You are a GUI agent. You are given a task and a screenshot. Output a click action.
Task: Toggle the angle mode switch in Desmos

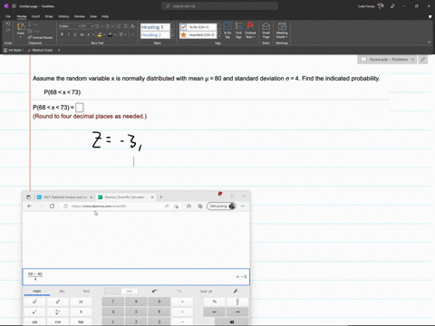(121, 292)
